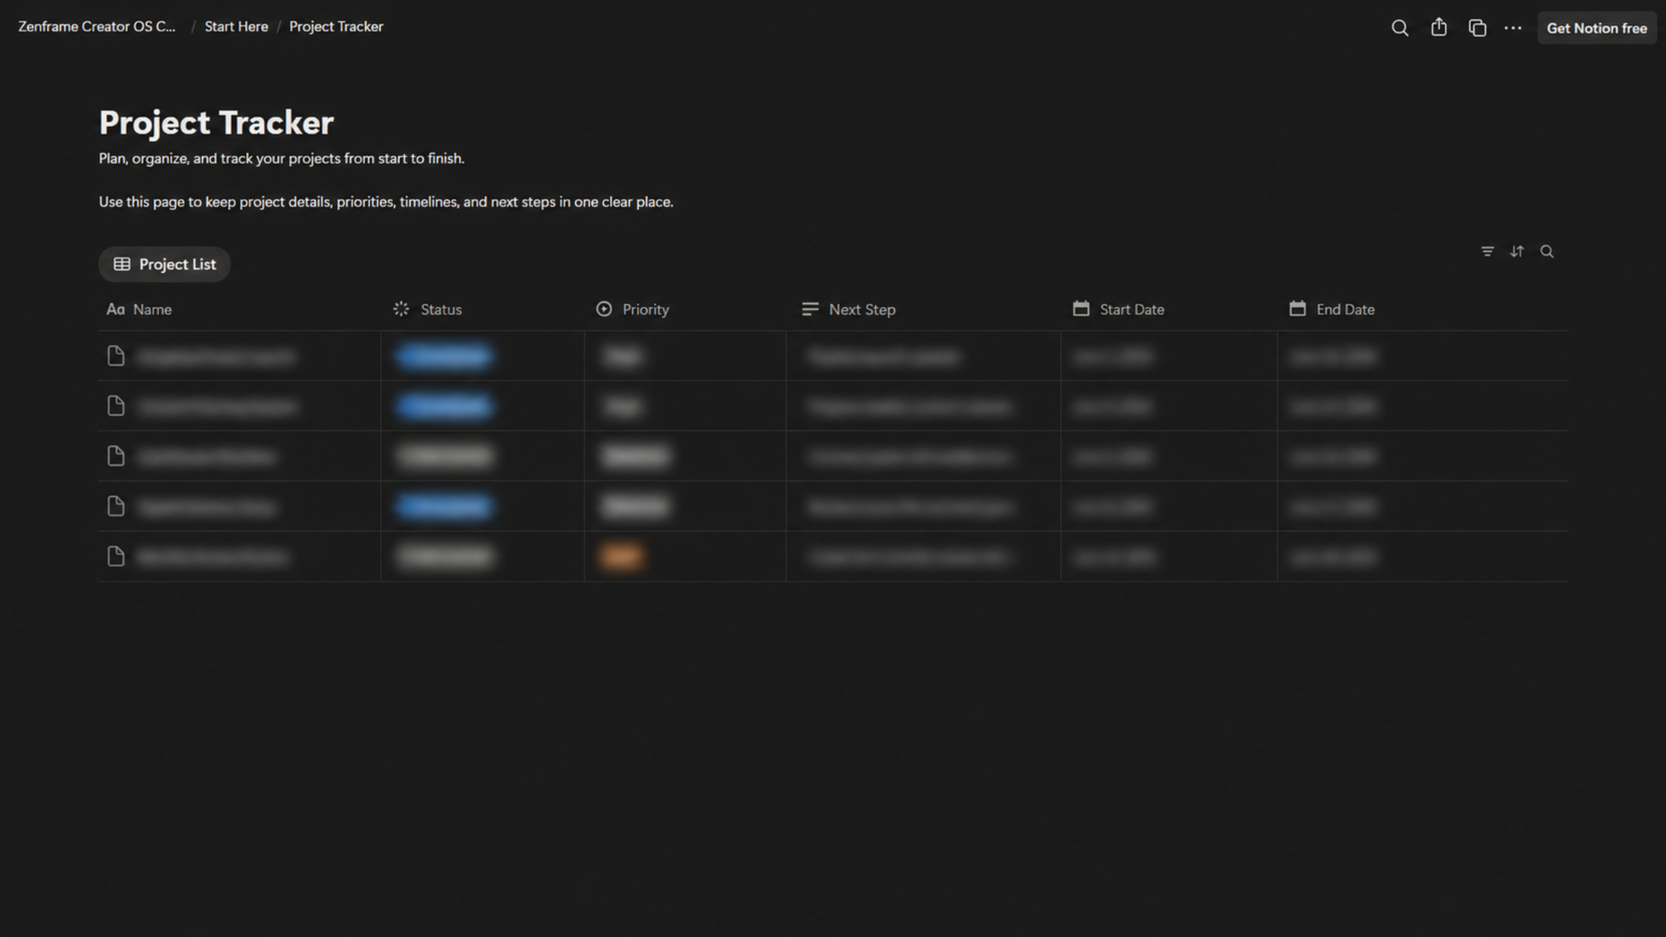Click the page icon in second table row
This screenshot has height=937, width=1666.
116,406
